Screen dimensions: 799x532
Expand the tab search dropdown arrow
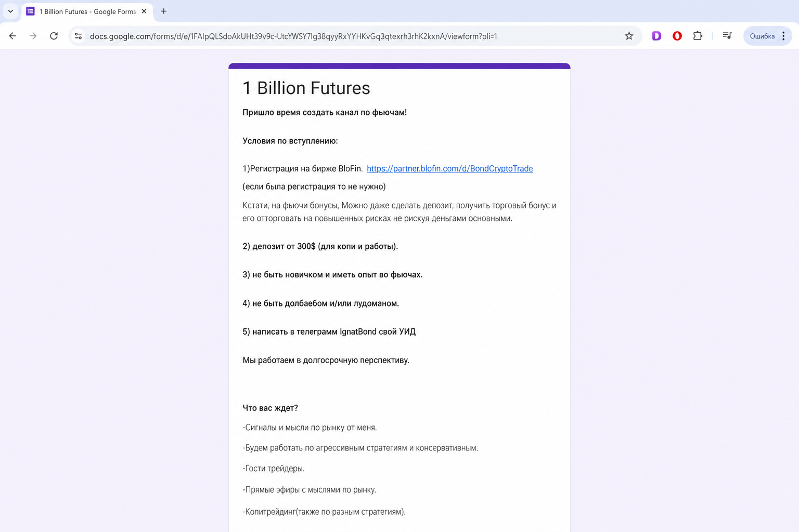pyautogui.click(x=10, y=11)
